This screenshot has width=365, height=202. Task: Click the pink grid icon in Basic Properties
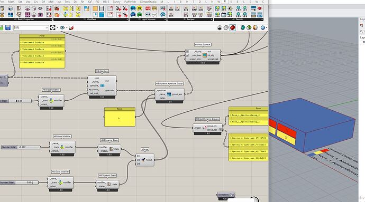[x=28, y=15]
